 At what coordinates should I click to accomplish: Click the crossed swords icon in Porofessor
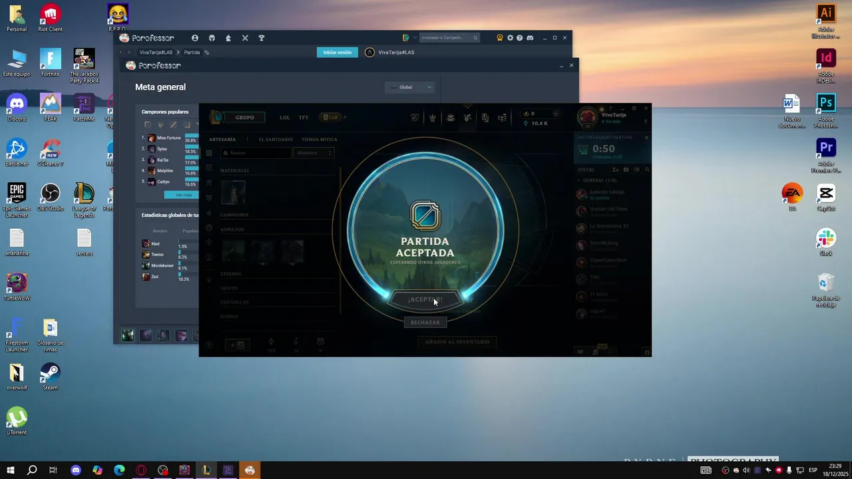pos(245,38)
